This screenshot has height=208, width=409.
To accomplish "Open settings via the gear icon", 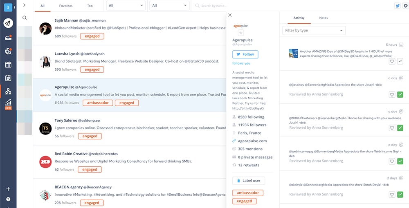I will coord(405,6).
